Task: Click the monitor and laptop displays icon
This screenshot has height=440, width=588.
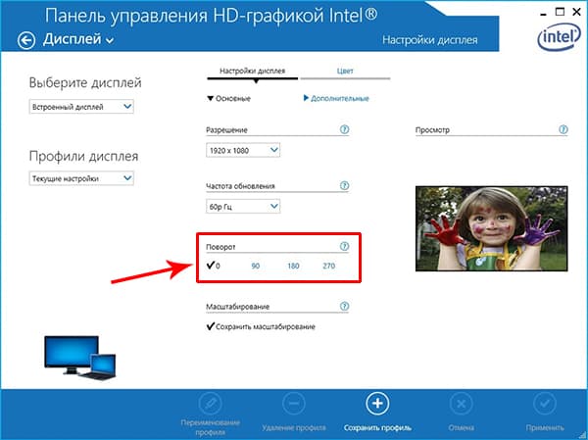Action: tap(80, 358)
